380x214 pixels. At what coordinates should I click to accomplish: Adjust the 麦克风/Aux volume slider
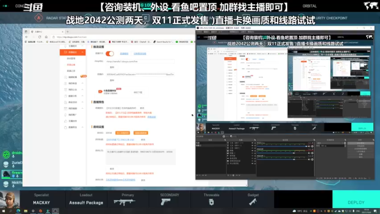(282, 146)
